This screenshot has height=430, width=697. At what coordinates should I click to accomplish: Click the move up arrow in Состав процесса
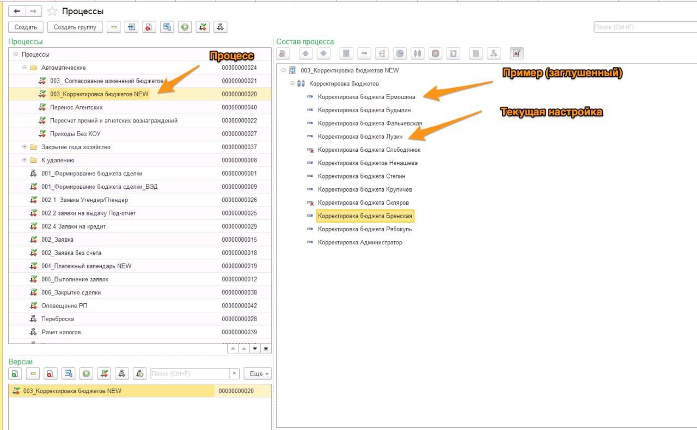(305, 53)
